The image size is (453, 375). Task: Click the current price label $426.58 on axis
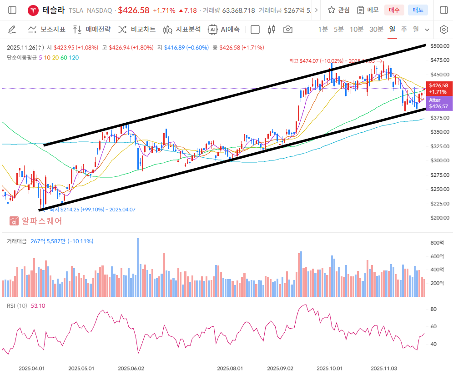(x=438, y=88)
